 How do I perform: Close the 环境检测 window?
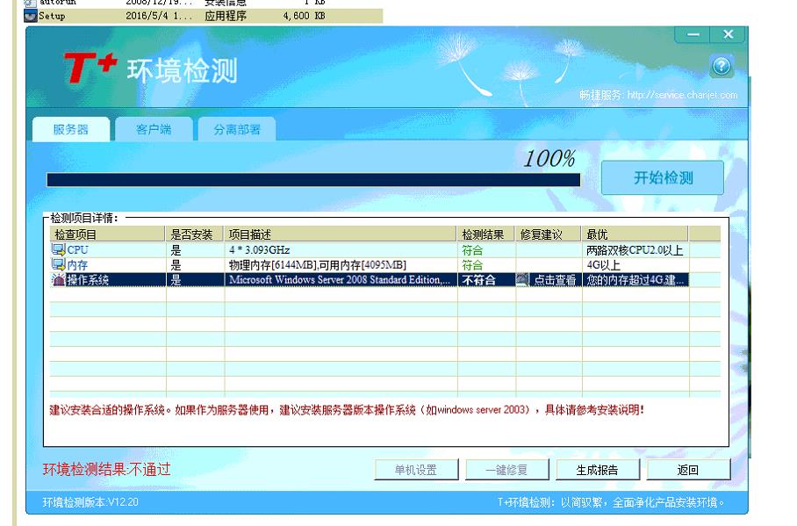coord(729,34)
